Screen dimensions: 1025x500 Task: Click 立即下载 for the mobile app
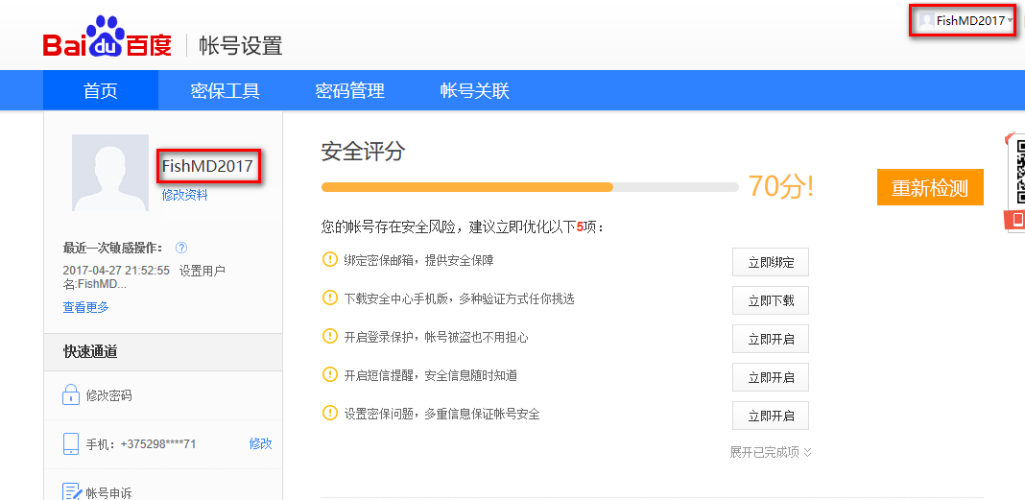[x=771, y=300]
